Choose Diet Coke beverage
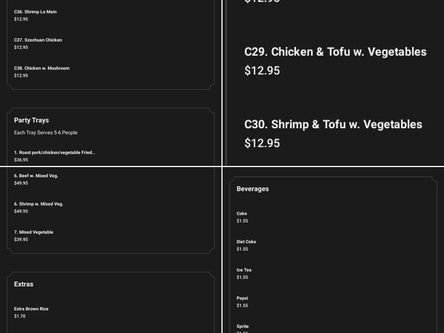The image size is (444, 333). pyautogui.click(x=246, y=242)
